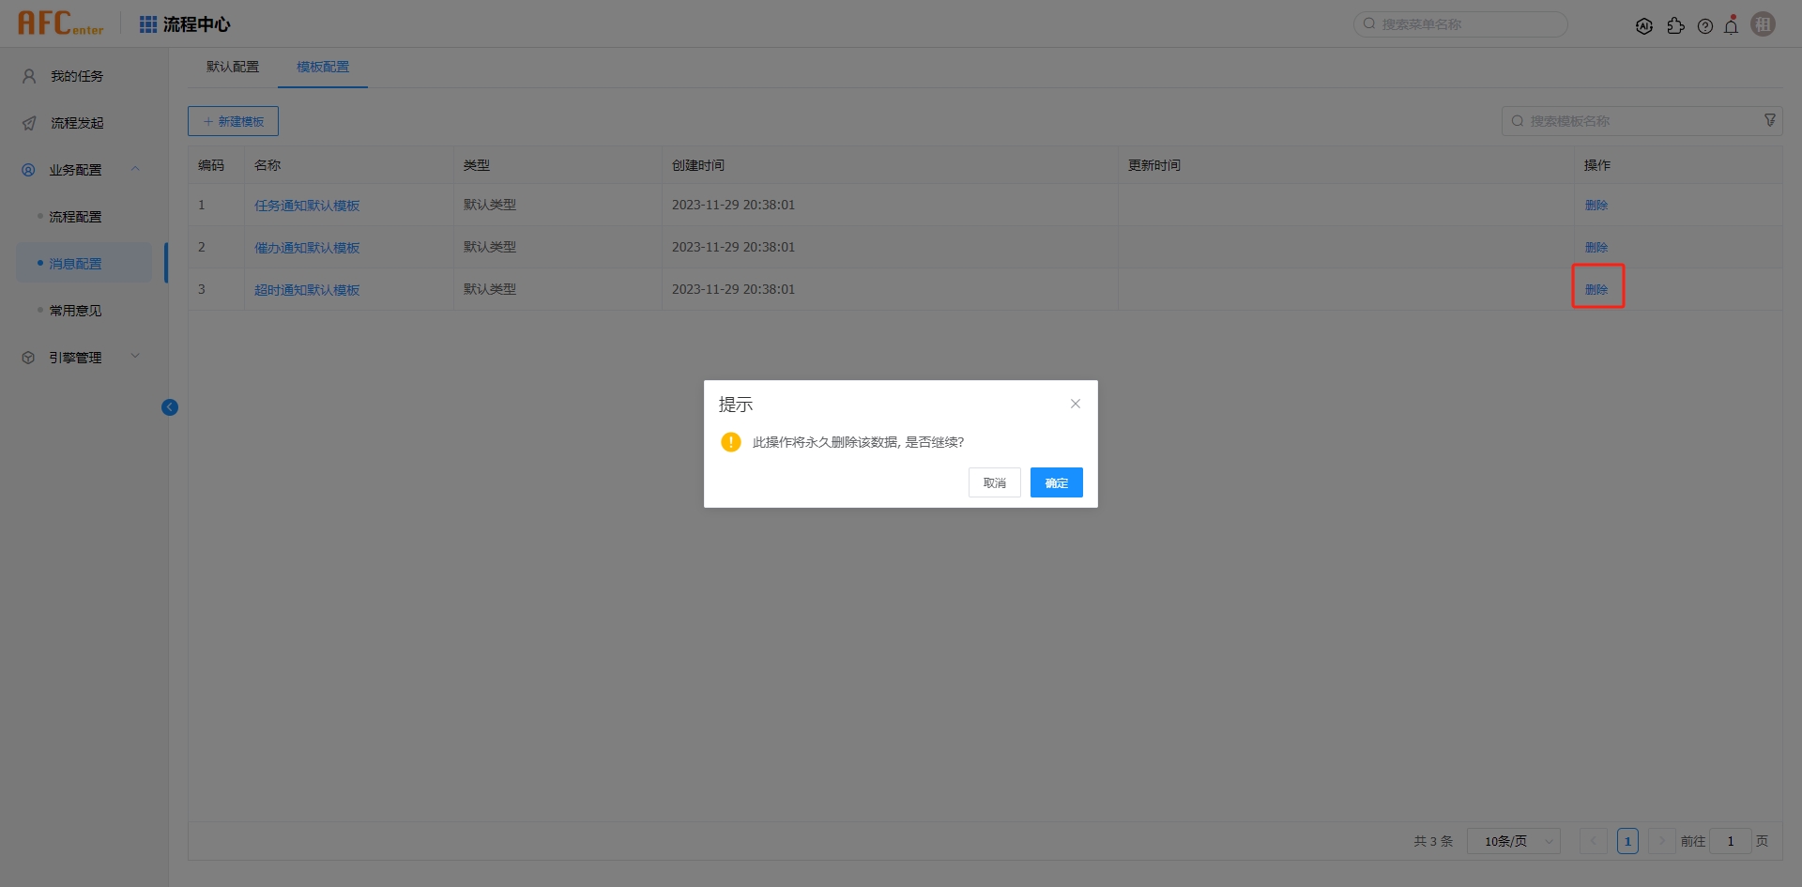Select the 模板配置 tab

(323, 67)
